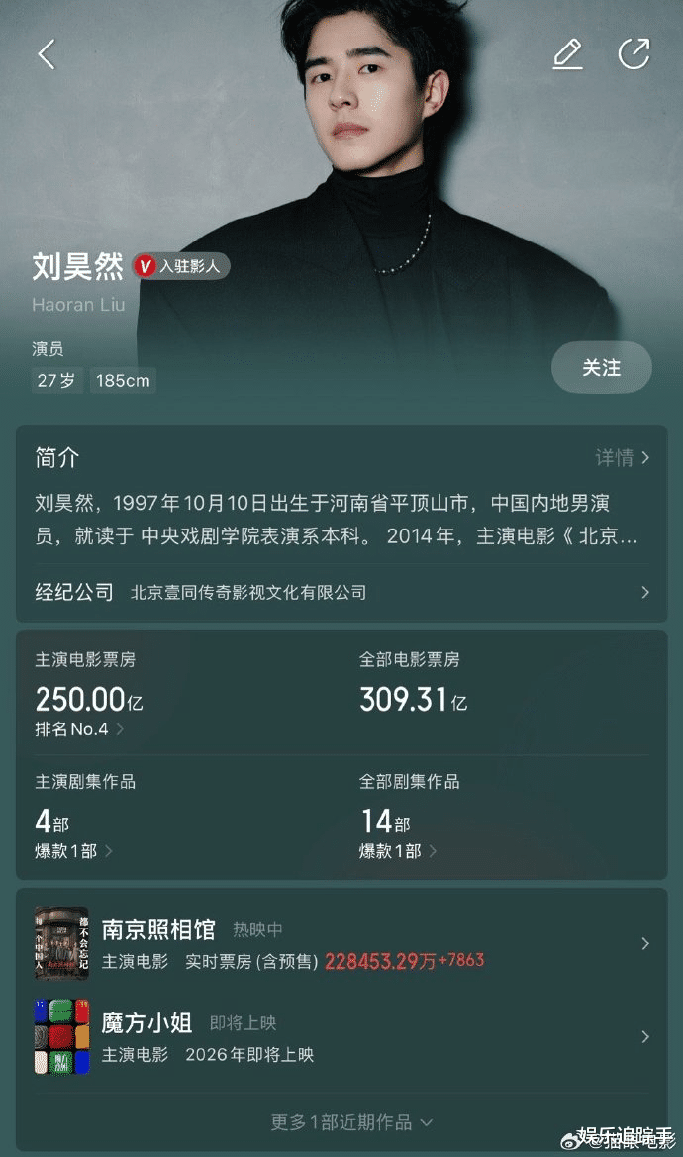The height and width of the screenshot is (1157, 683).
Task: Select the 185cm height tag
Action: (x=123, y=381)
